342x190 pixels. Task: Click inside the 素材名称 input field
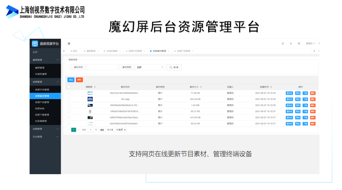click(x=101, y=67)
